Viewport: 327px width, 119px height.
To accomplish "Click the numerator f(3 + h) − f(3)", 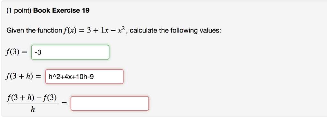I will click(x=33, y=98).
